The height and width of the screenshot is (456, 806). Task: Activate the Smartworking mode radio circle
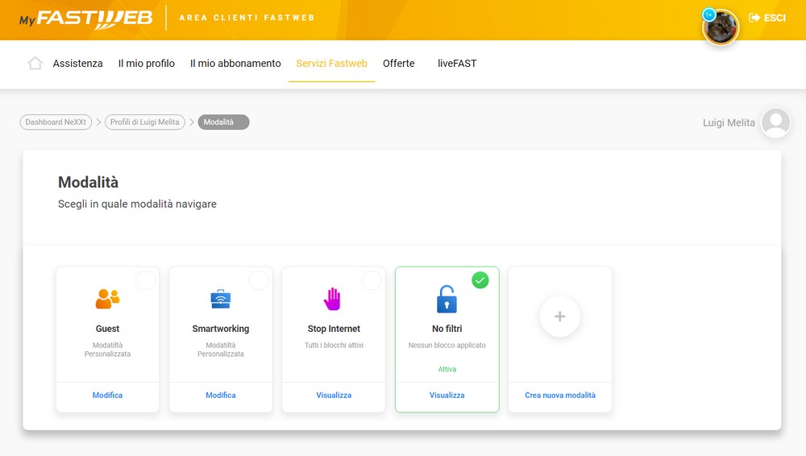click(259, 280)
